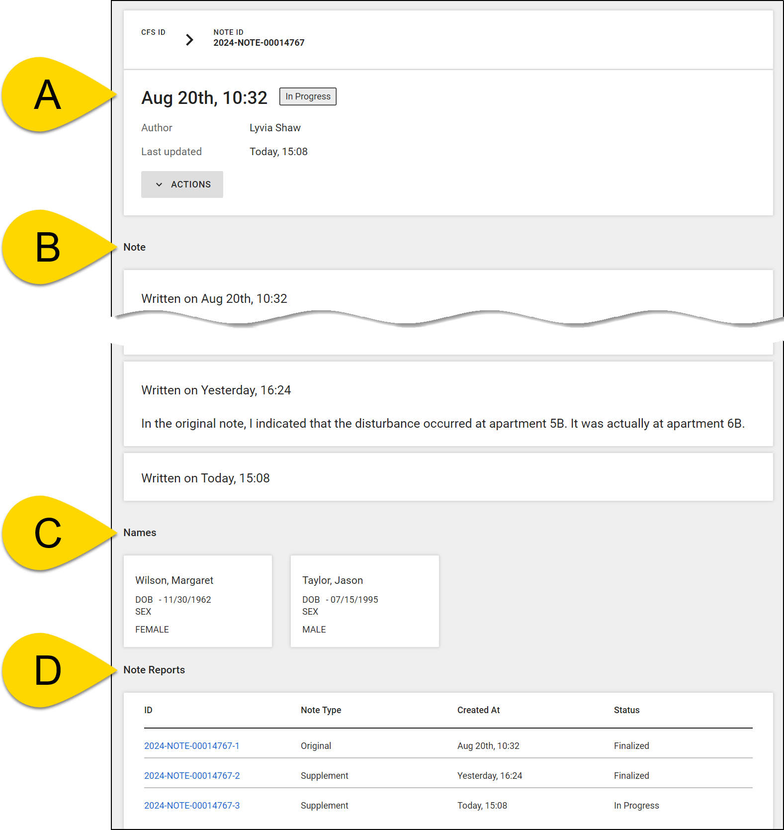
Task: Click the yellow callout marker A
Action: 48,95
